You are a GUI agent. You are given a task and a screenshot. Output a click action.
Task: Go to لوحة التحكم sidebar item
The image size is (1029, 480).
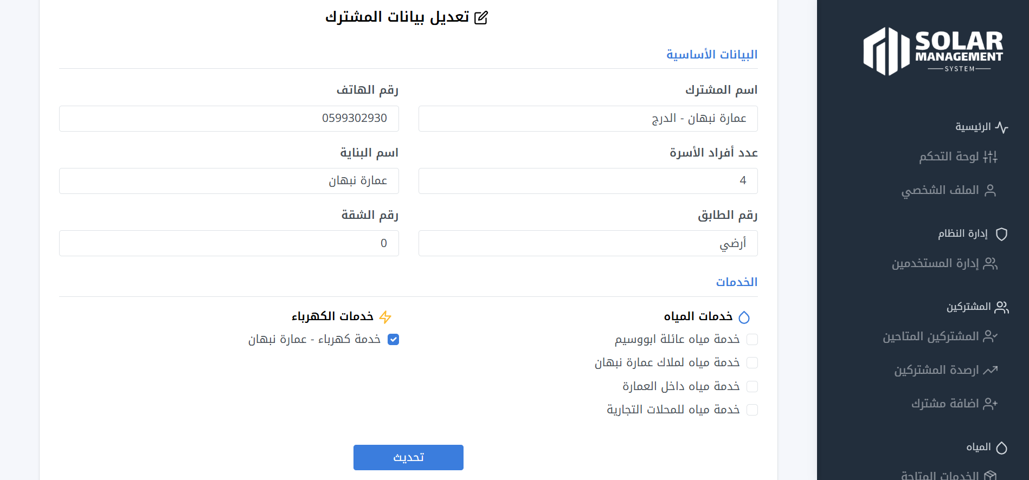point(949,157)
